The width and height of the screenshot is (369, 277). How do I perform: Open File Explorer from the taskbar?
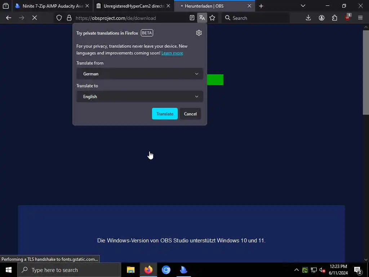(x=130, y=270)
